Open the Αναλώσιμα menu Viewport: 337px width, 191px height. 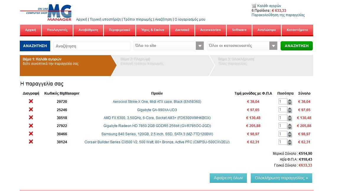tap(266, 30)
